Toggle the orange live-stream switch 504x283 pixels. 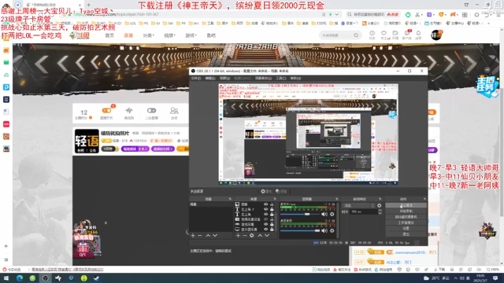click(106, 111)
